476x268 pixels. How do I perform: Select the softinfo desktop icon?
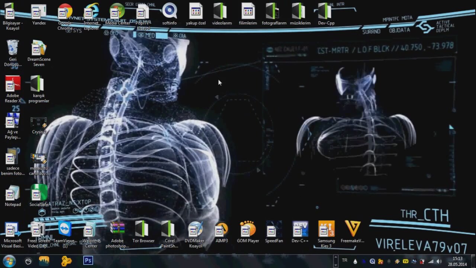point(170,15)
